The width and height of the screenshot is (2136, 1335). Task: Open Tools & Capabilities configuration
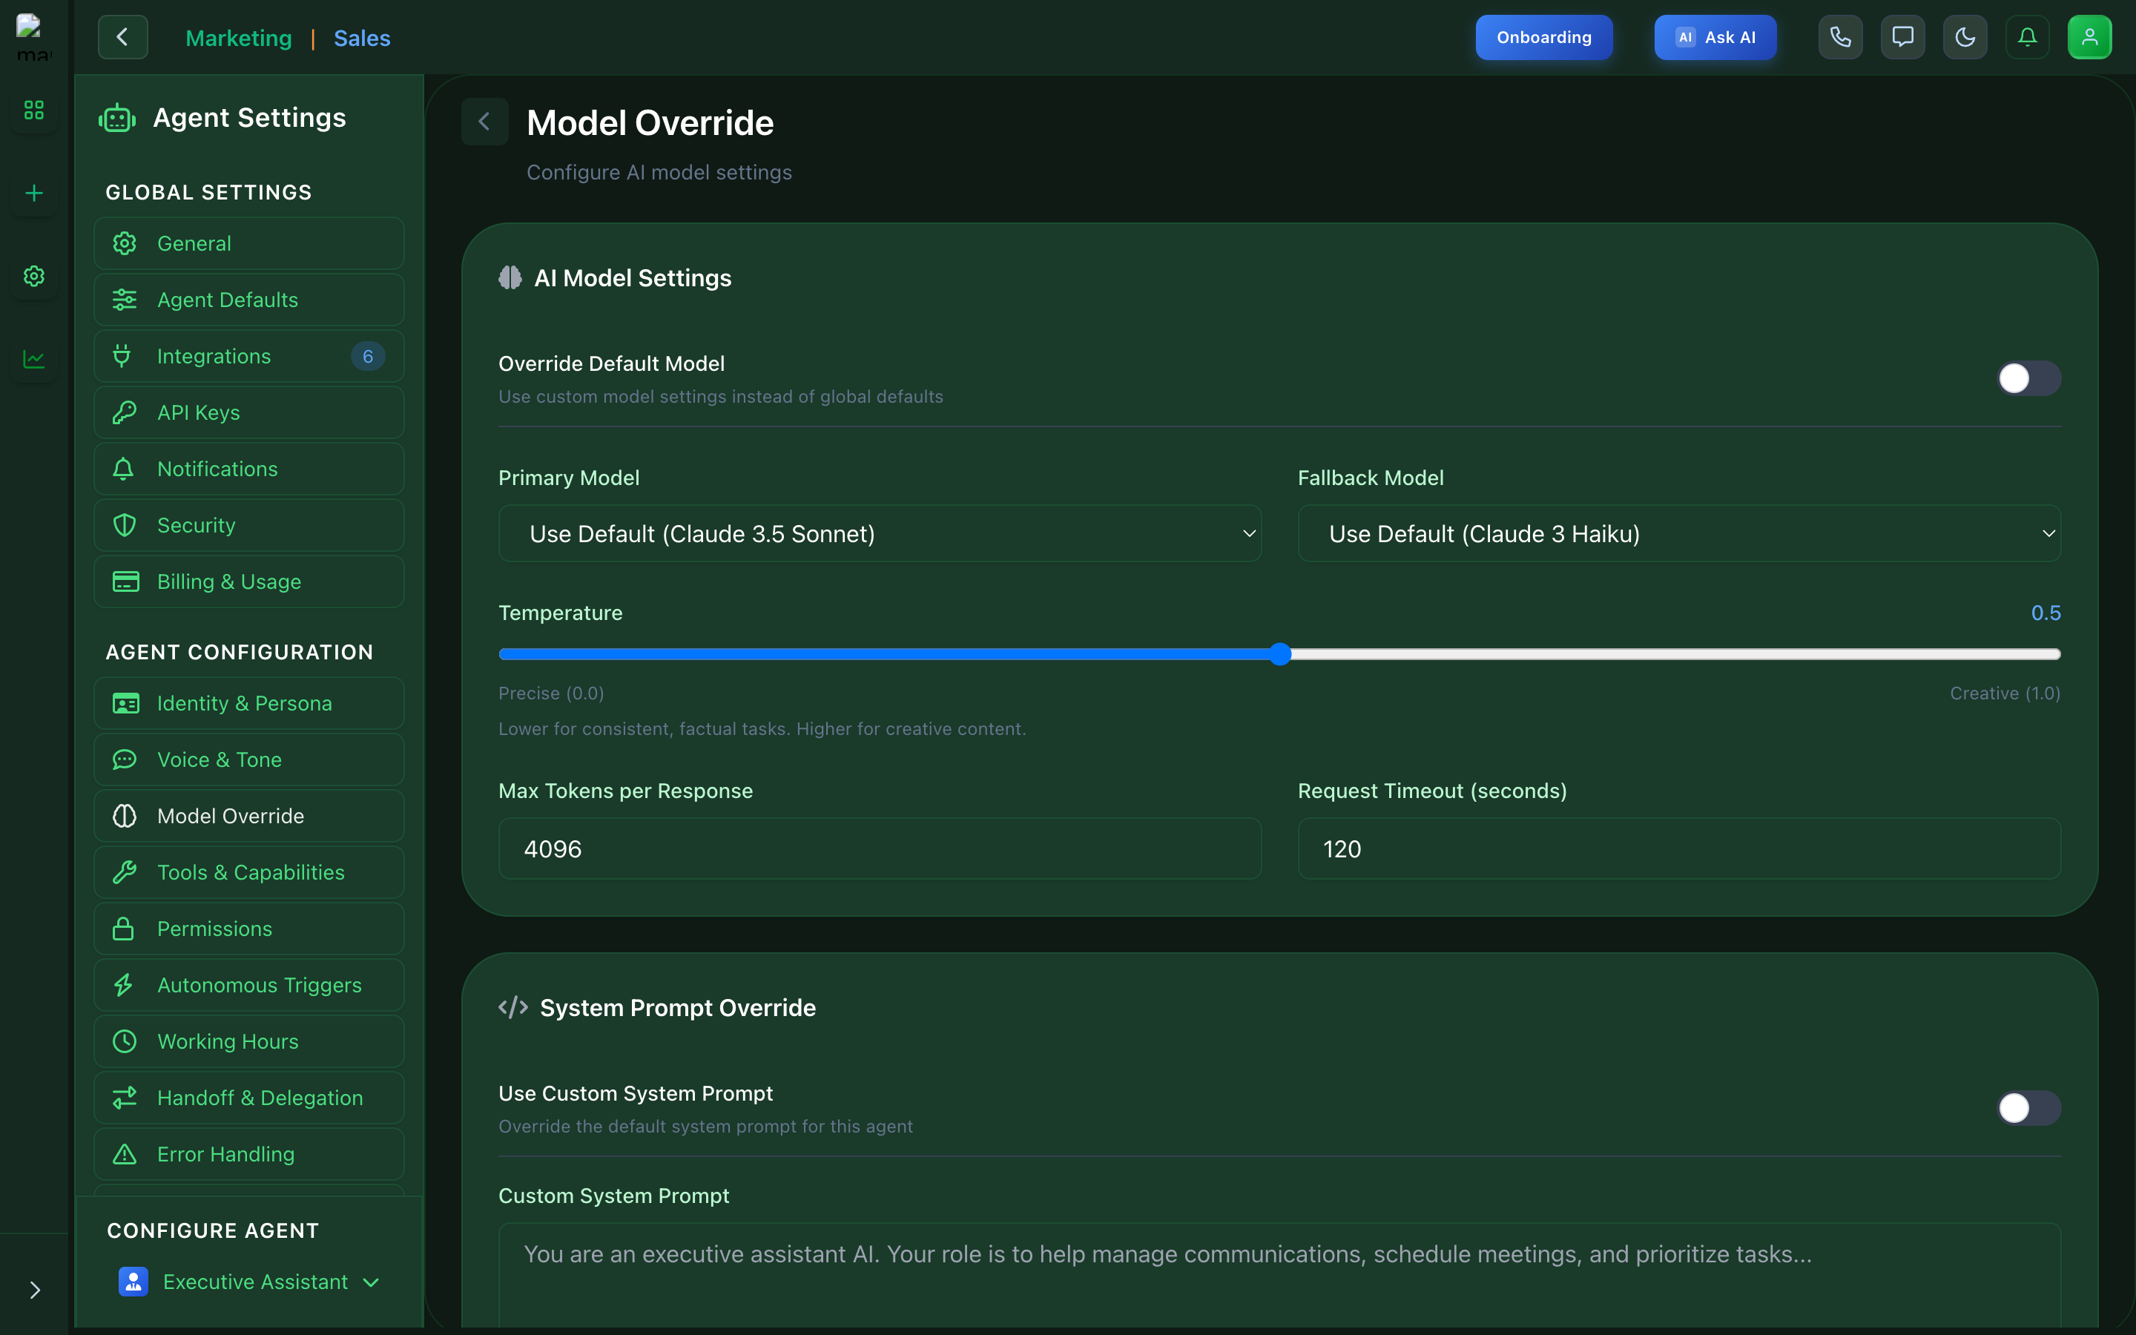tap(249, 872)
